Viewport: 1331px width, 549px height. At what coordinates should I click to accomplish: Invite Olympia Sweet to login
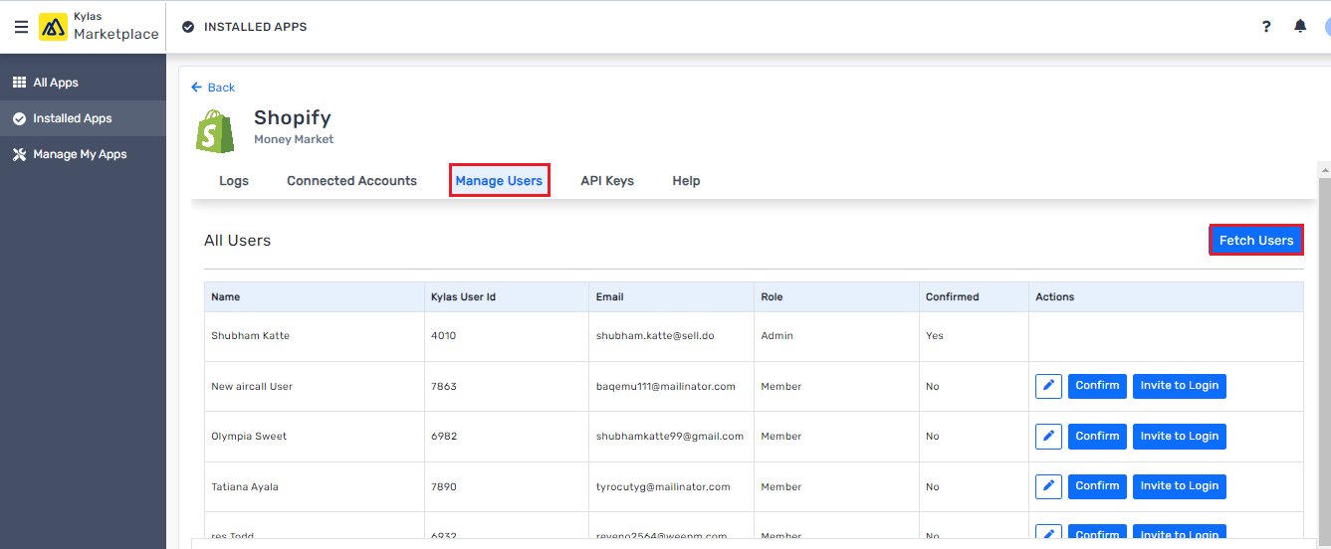tap(1180, 437)
